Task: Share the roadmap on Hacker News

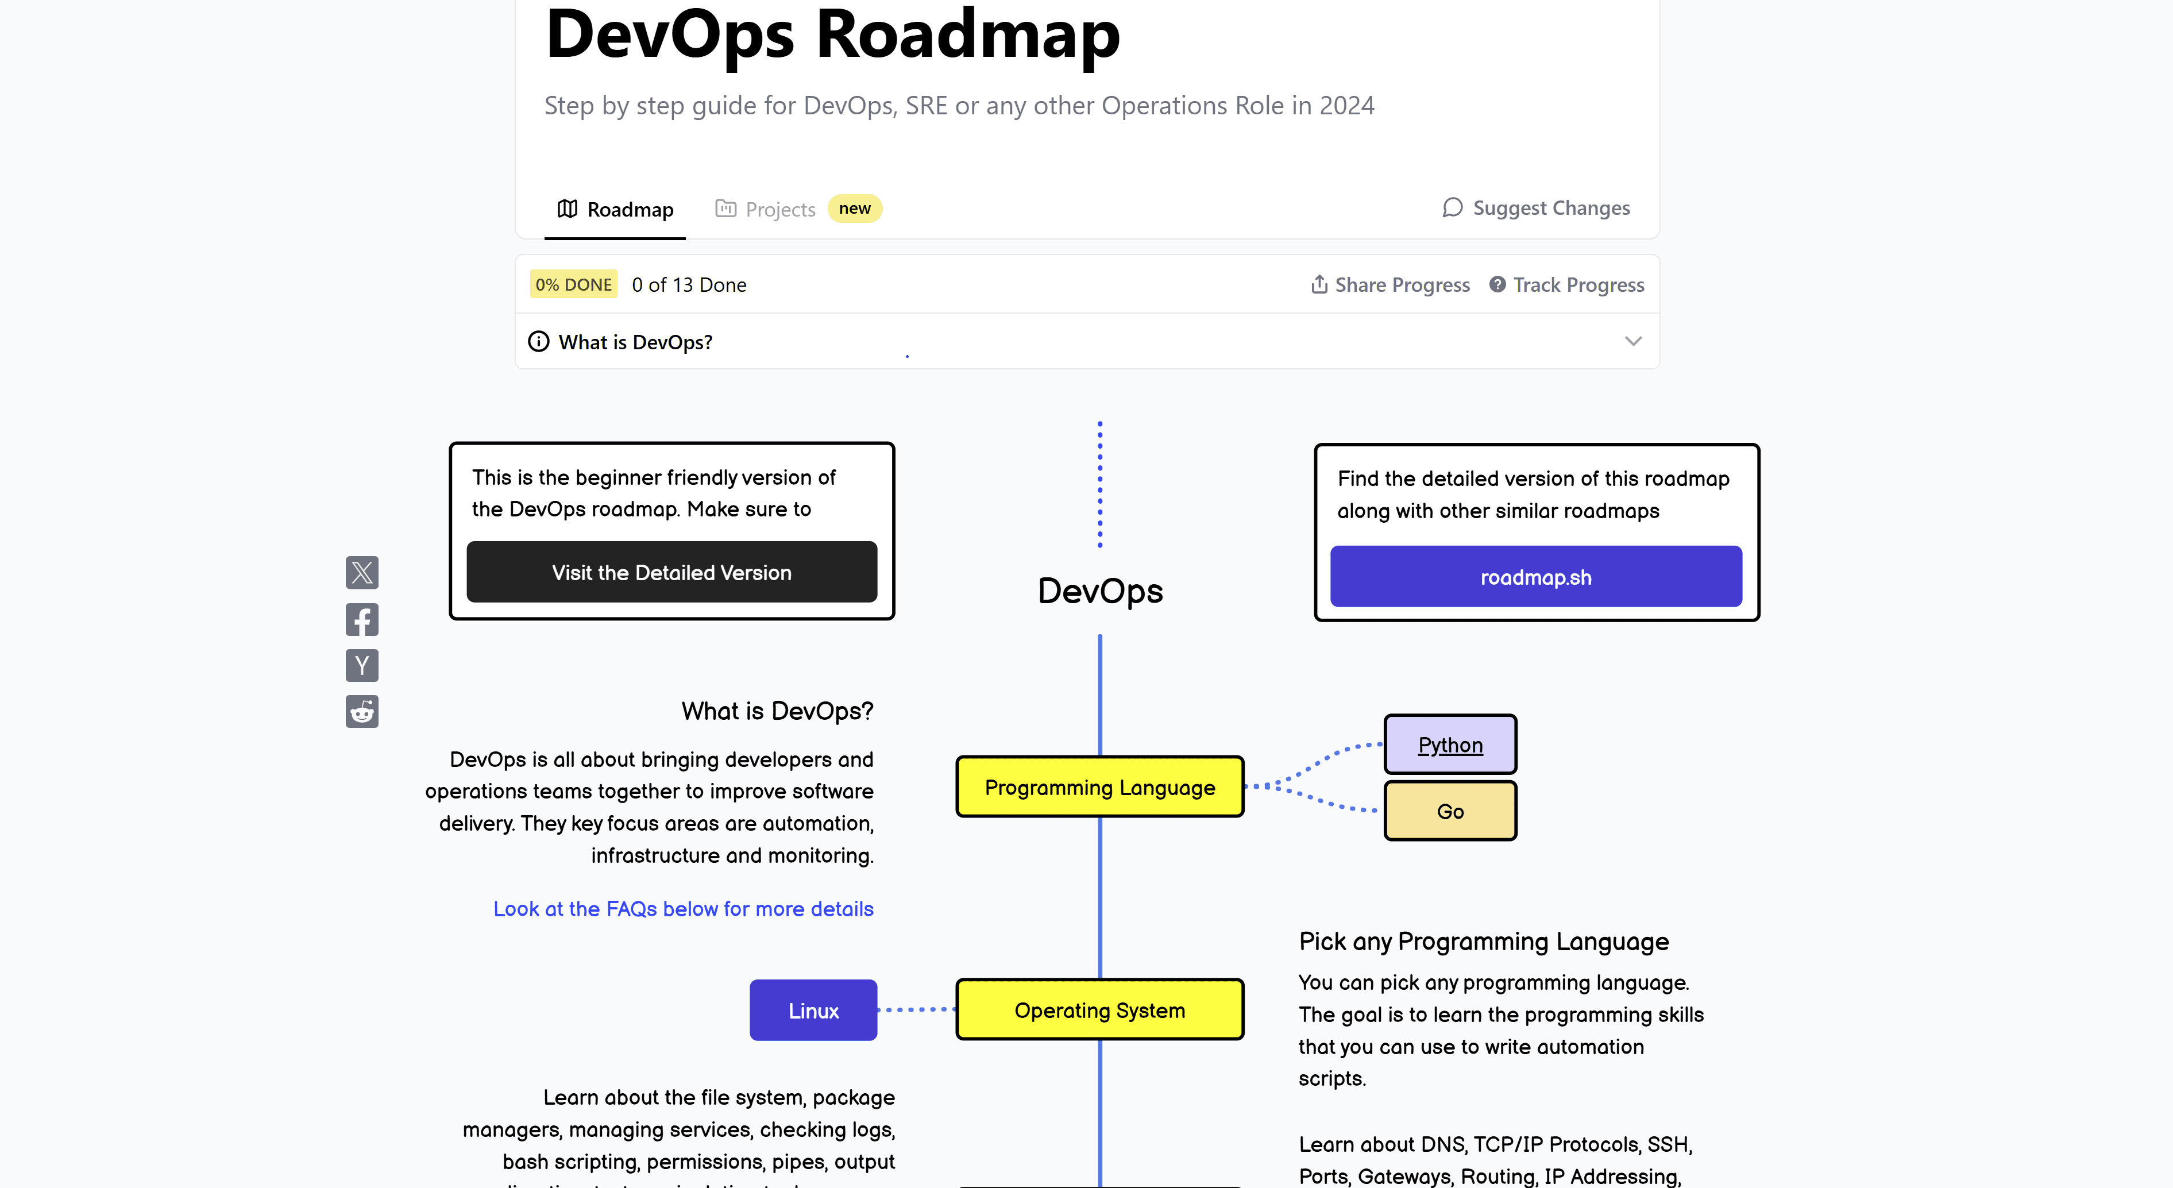Action: (362, 666)
